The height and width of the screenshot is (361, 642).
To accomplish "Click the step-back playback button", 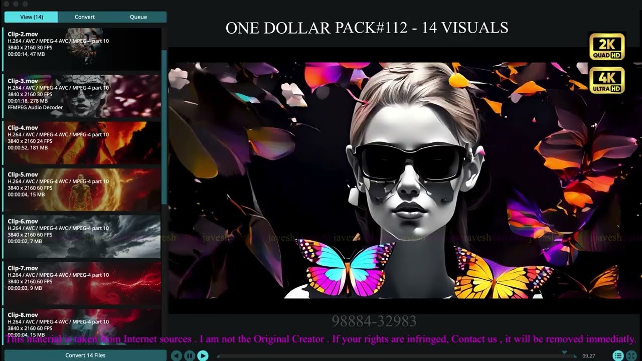I will (177, 355).
